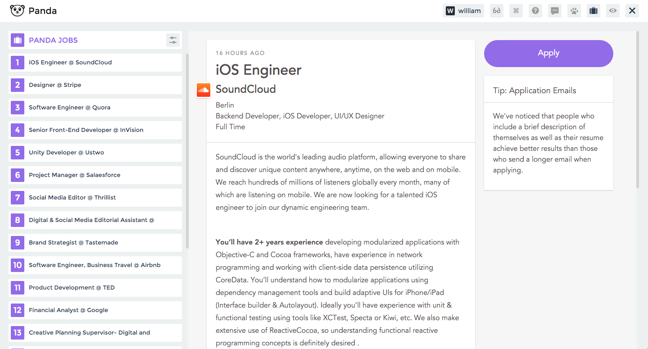Click number badge 7 in job list
648x349 pixels.
(18, 198)
